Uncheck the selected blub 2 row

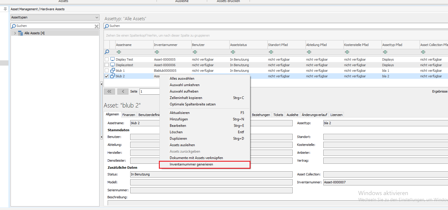click(107, 76)
